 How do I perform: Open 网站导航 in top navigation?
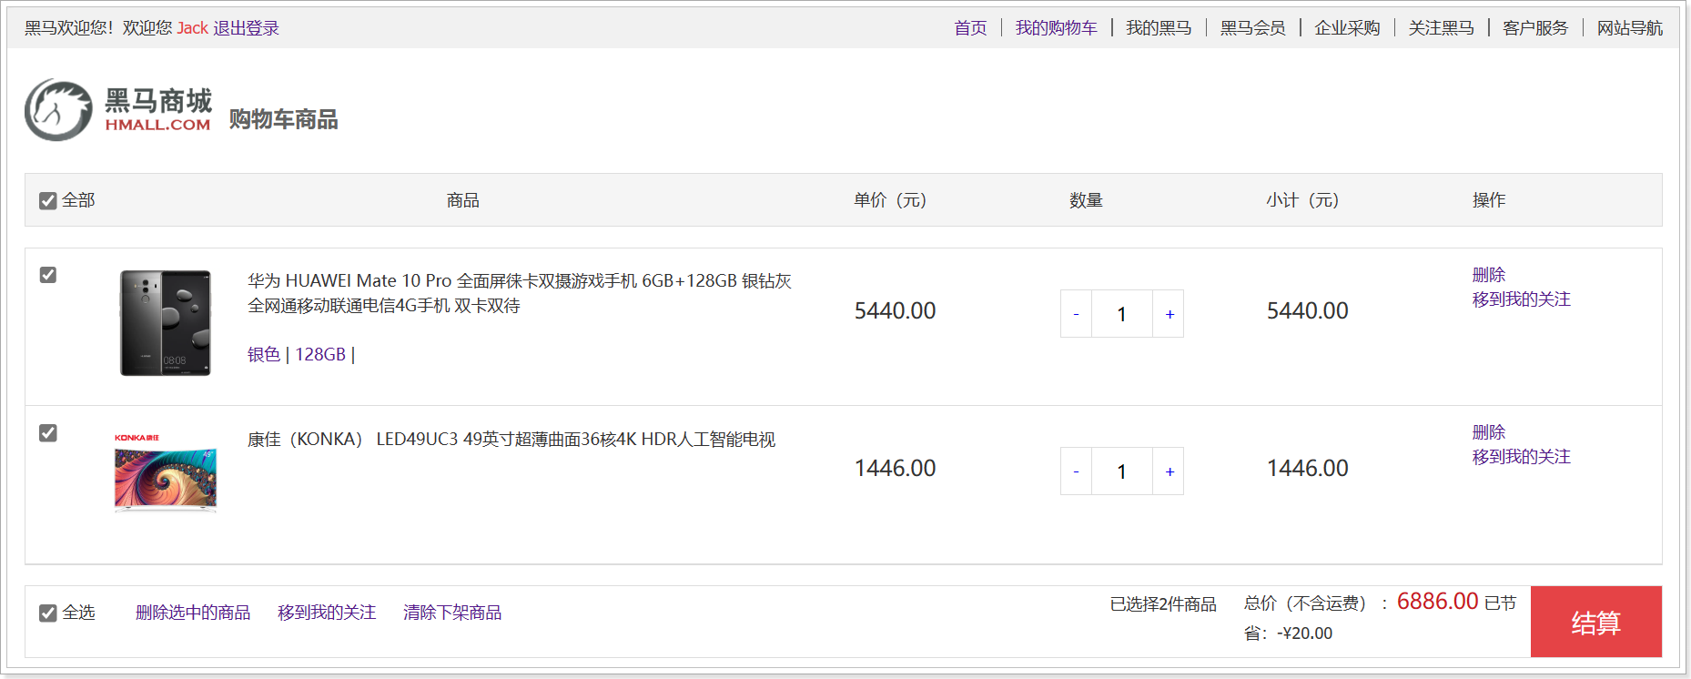(x=1630, y=28)
